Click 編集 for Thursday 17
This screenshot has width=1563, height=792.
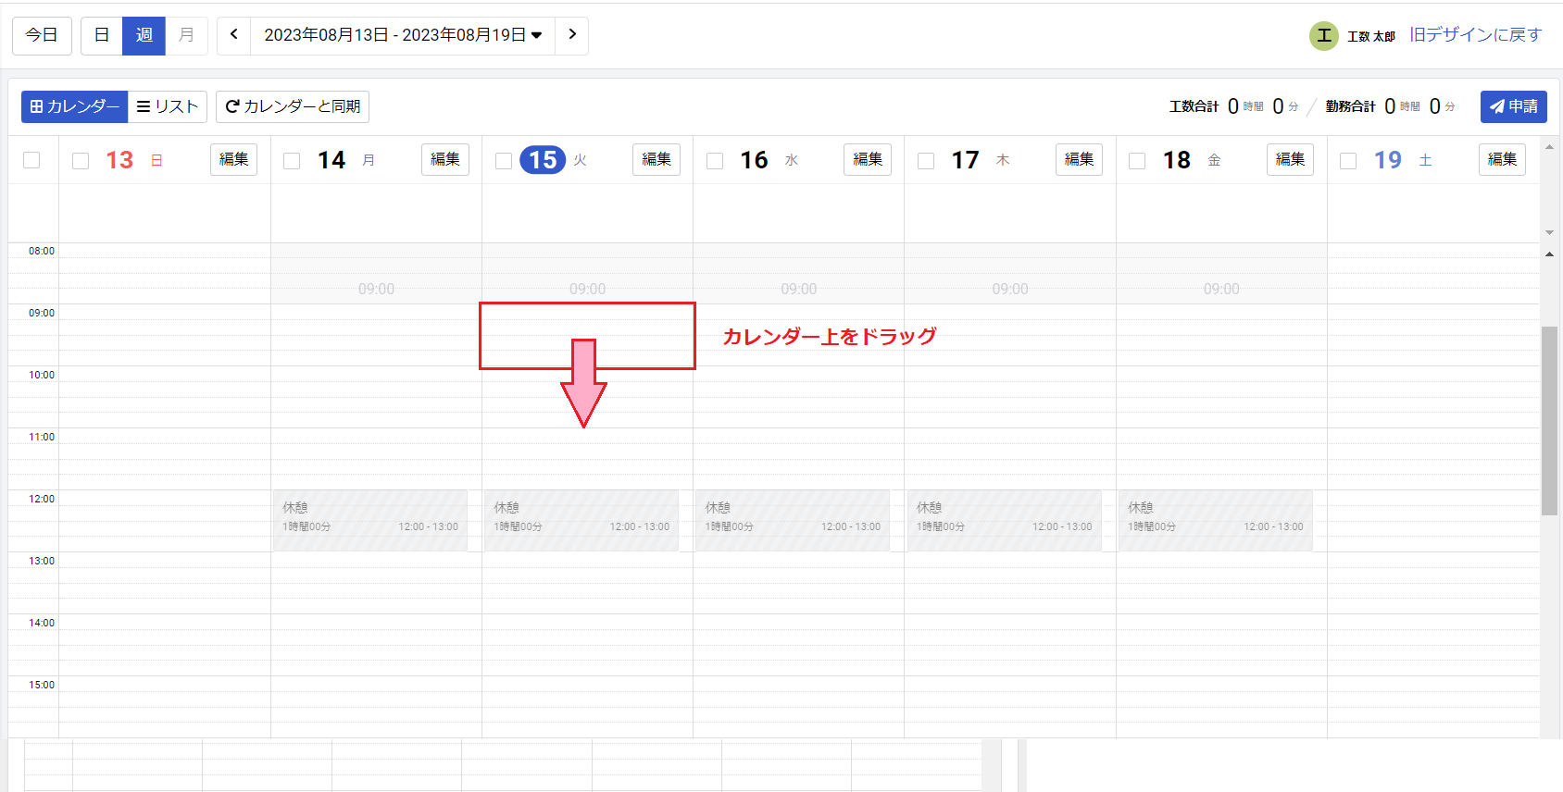(x=1079, y=159)
